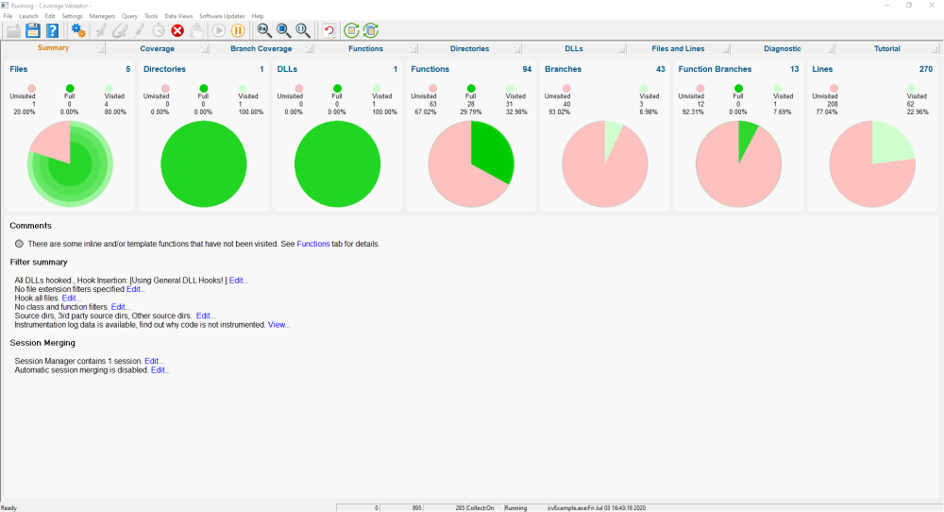
Task: Follow the Functions link in Comments
Action: click(313, 244)
